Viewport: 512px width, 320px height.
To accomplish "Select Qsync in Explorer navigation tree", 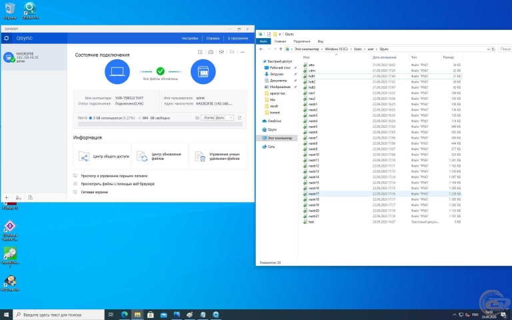I will pos(272,129).
